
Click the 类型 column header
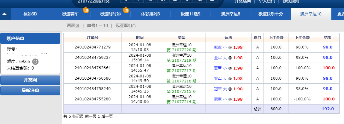tap(182, 38)
